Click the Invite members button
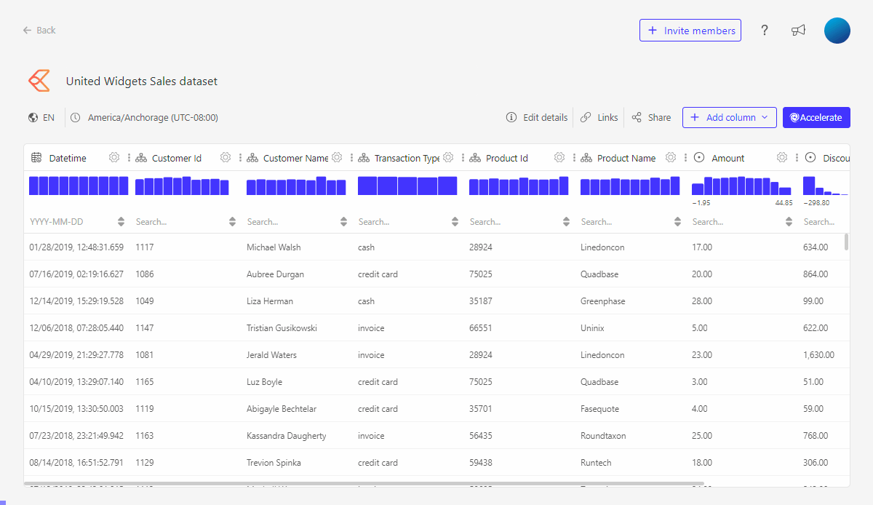873x505 pixels. [690, 30]
